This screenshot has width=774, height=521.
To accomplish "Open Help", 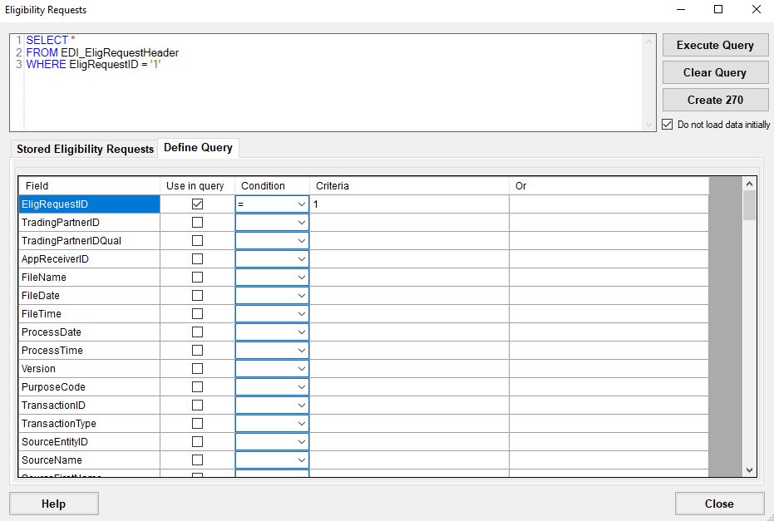I will tap(54, 504).
